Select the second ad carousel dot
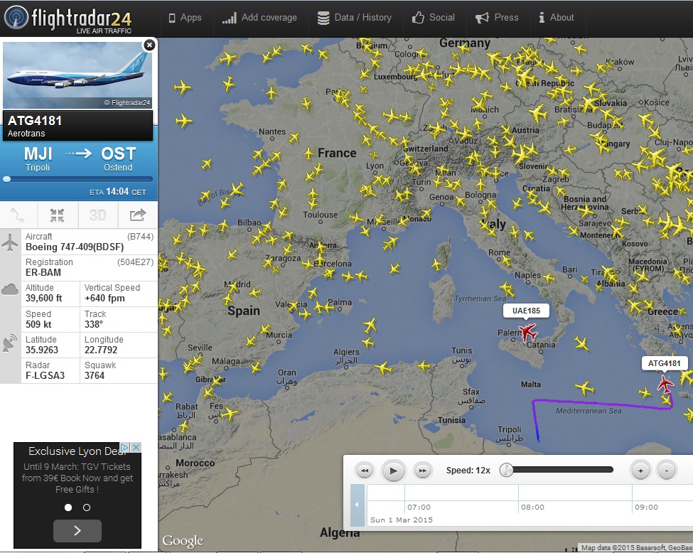This screenshot has height=553, width=693. tap(87, 508)
